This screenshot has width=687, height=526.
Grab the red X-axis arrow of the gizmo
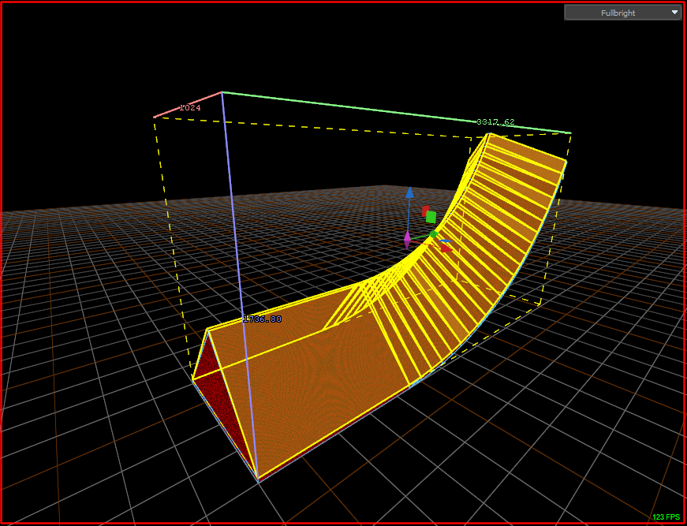pyautogui.click(x=446, y=248)
